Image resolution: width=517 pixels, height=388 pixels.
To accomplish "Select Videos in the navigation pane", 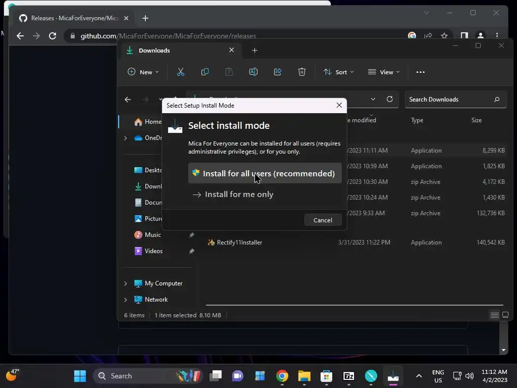I will click(153, 251).
